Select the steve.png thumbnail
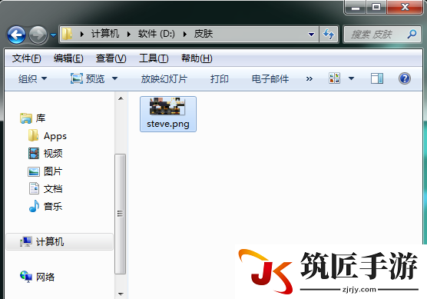 [168, 114]
